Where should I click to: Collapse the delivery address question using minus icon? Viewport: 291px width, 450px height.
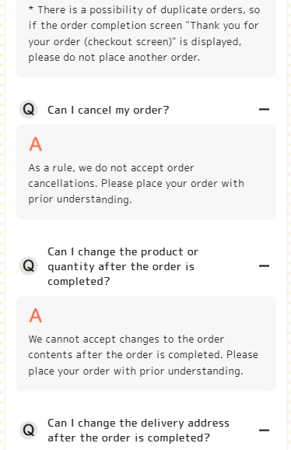tap(264, 431)
